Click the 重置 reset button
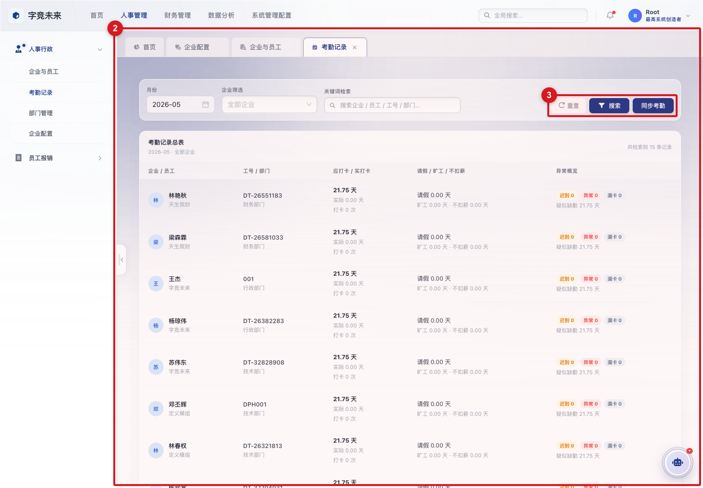 569,105
